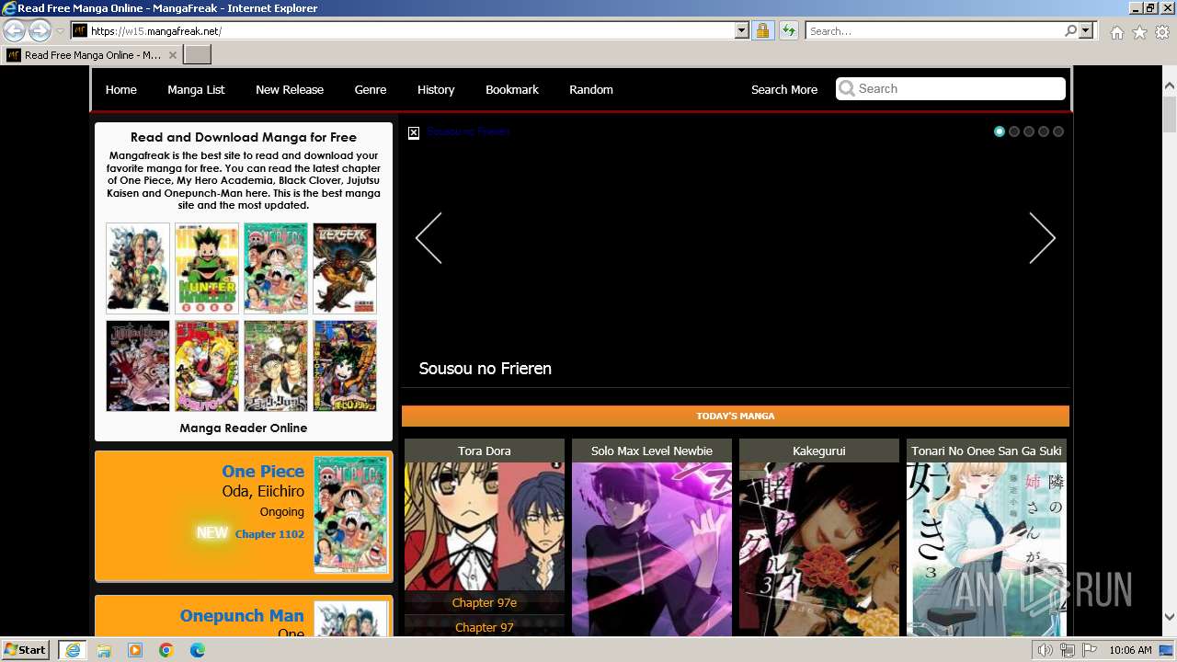This screenshot has height=662, width=1177.
Task: Open the Manga List menu item
Action: click(x=196, y=89)
